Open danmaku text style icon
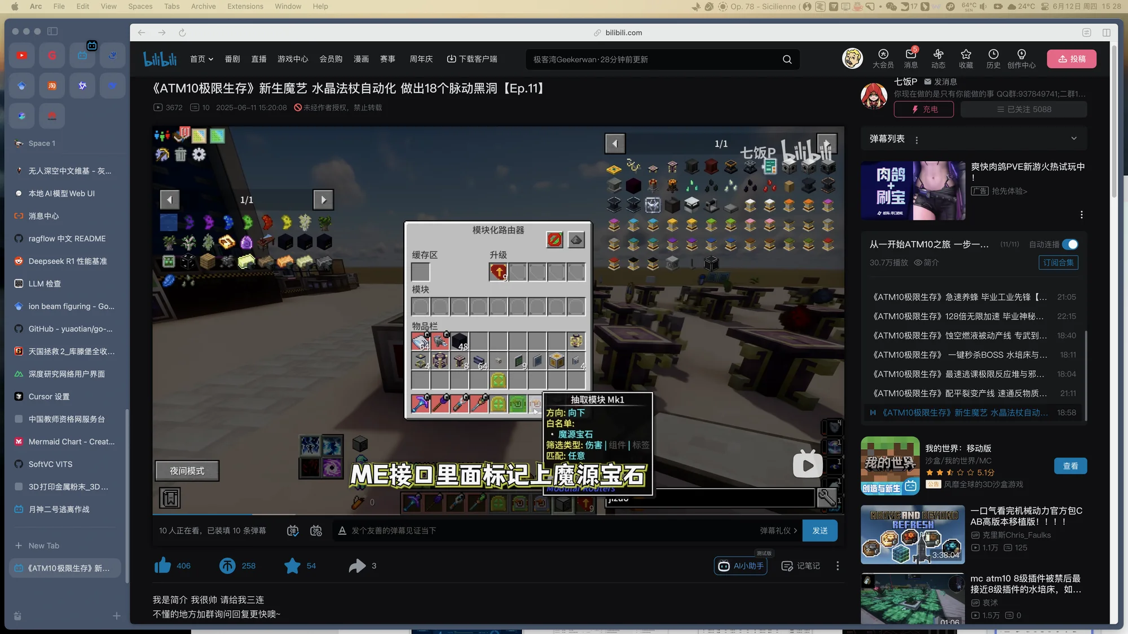The height and width of the screenshot is (634, 1128). point(342,530)
